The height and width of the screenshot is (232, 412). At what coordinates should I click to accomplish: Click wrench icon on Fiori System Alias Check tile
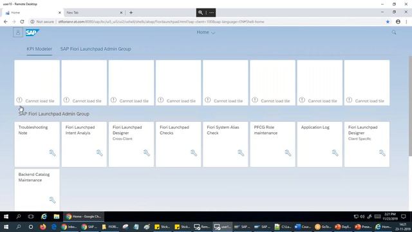click(241, 153)
